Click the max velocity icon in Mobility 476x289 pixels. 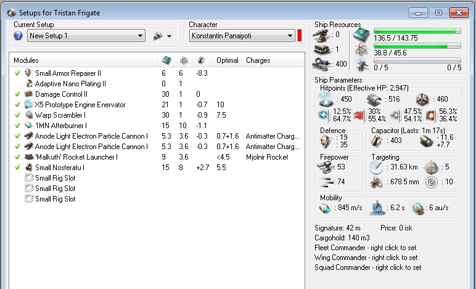tap(325, 209)
